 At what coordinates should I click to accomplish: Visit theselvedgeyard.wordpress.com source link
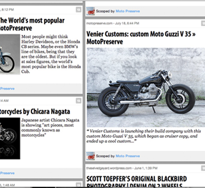click(109, 168)
